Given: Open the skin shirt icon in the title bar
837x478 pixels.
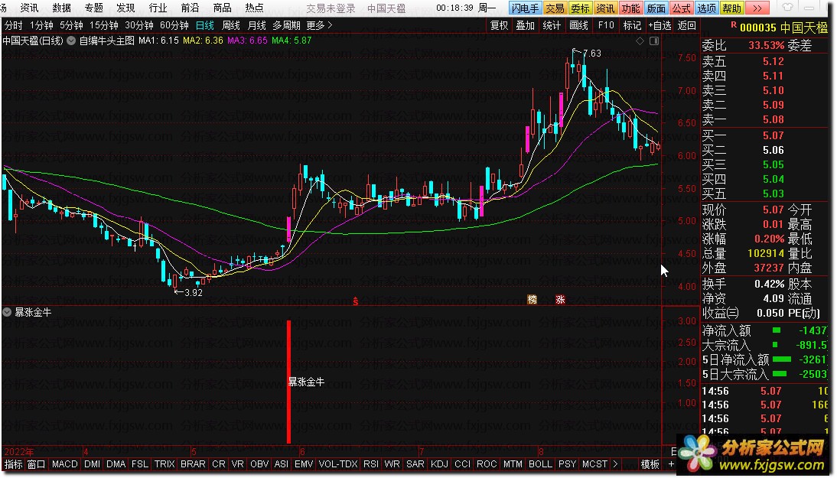Looking at the screenshot, I should coord(788,8).
